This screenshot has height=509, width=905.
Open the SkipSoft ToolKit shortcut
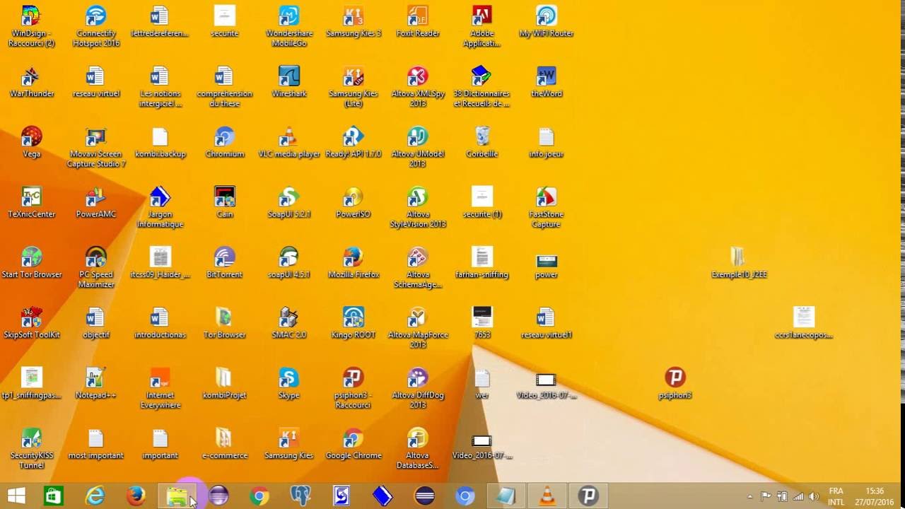click(x=31, y=322)
